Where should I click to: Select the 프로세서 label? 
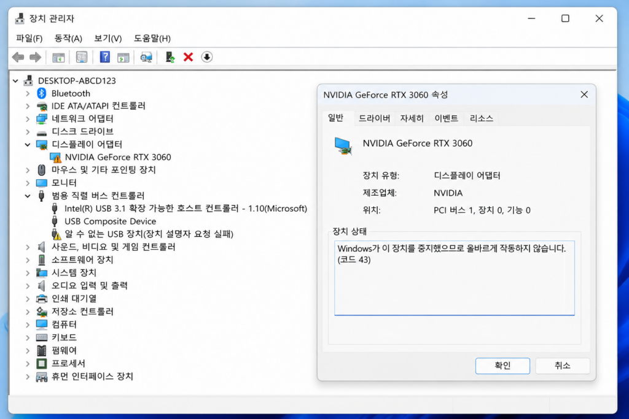click(x=68, y=364)
